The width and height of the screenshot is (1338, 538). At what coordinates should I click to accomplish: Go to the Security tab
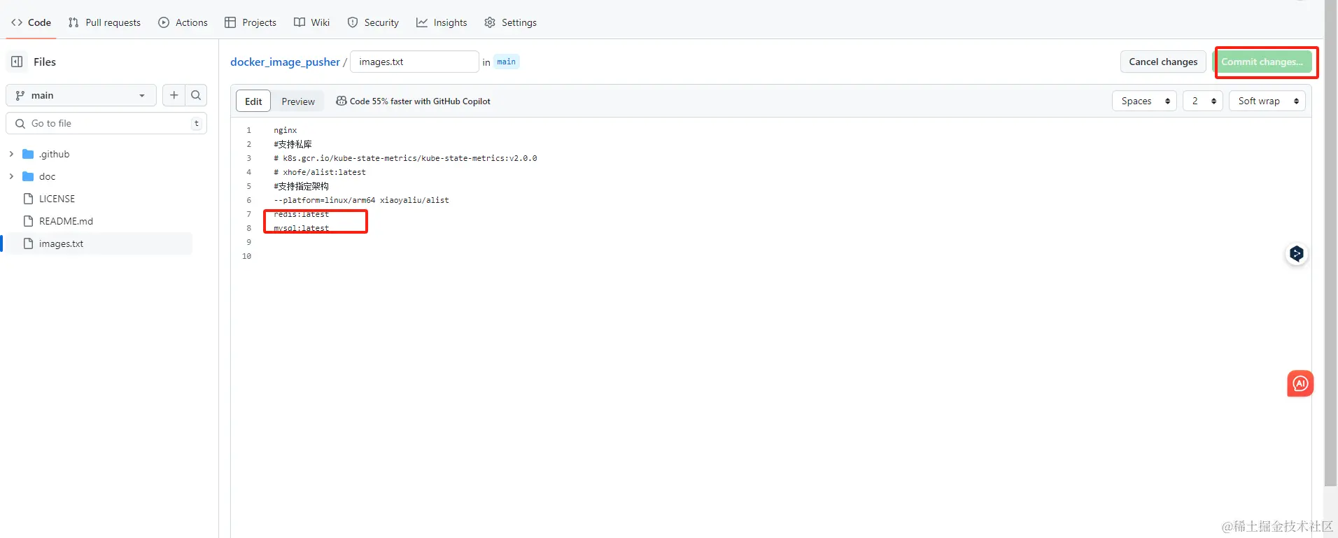(373, 22)
